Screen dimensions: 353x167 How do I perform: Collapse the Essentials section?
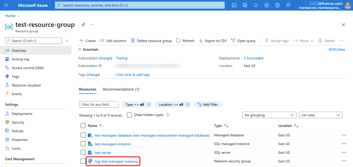pyautogui.click(x=88, y=49)
